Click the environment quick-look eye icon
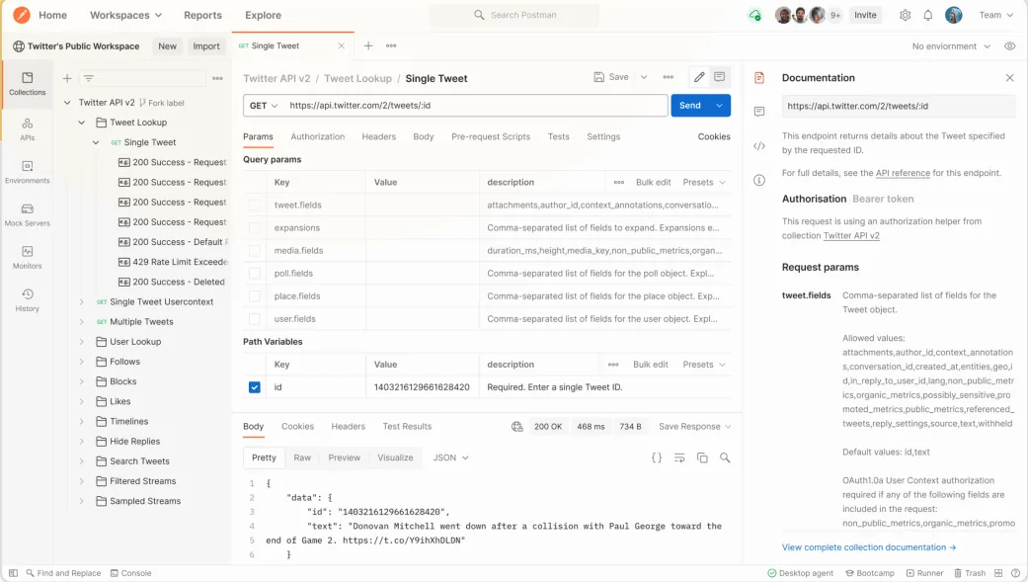1028x582 pixels. pyautogui.click(x=1009, y=45)
